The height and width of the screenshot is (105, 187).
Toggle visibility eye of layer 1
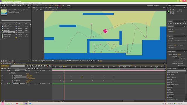click(x=1, y=71)
